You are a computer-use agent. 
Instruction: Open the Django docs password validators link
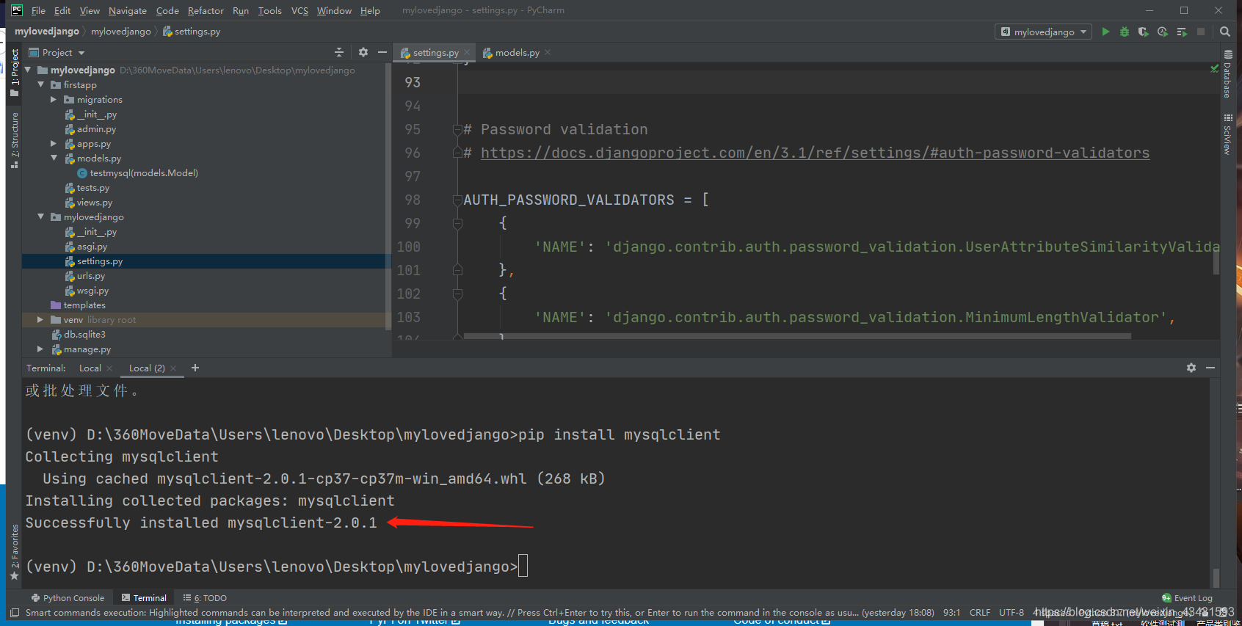[x=815, y=153]
